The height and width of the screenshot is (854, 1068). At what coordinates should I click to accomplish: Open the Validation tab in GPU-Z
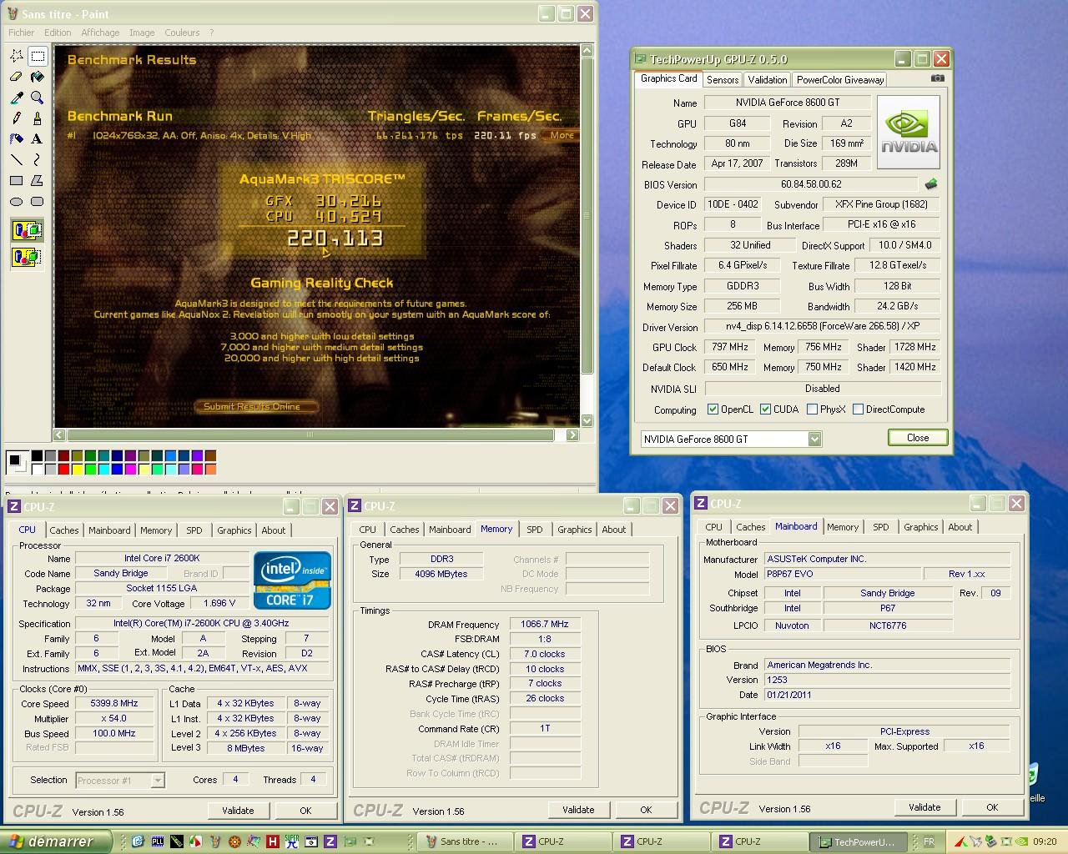[x=768, y=80]
